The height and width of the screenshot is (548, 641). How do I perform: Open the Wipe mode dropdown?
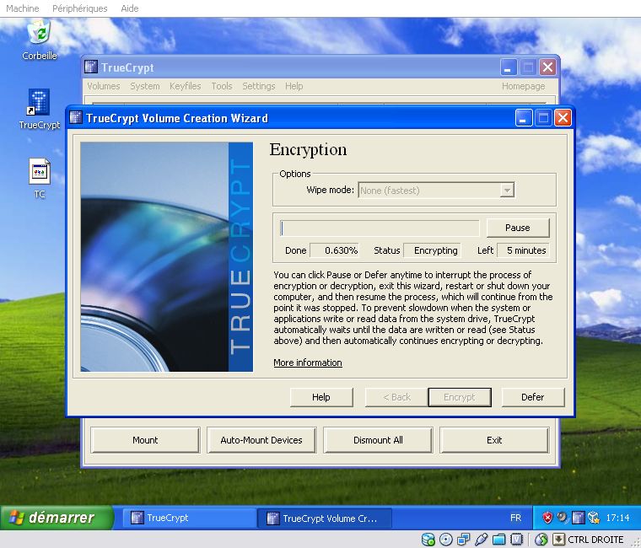(436, 191)
